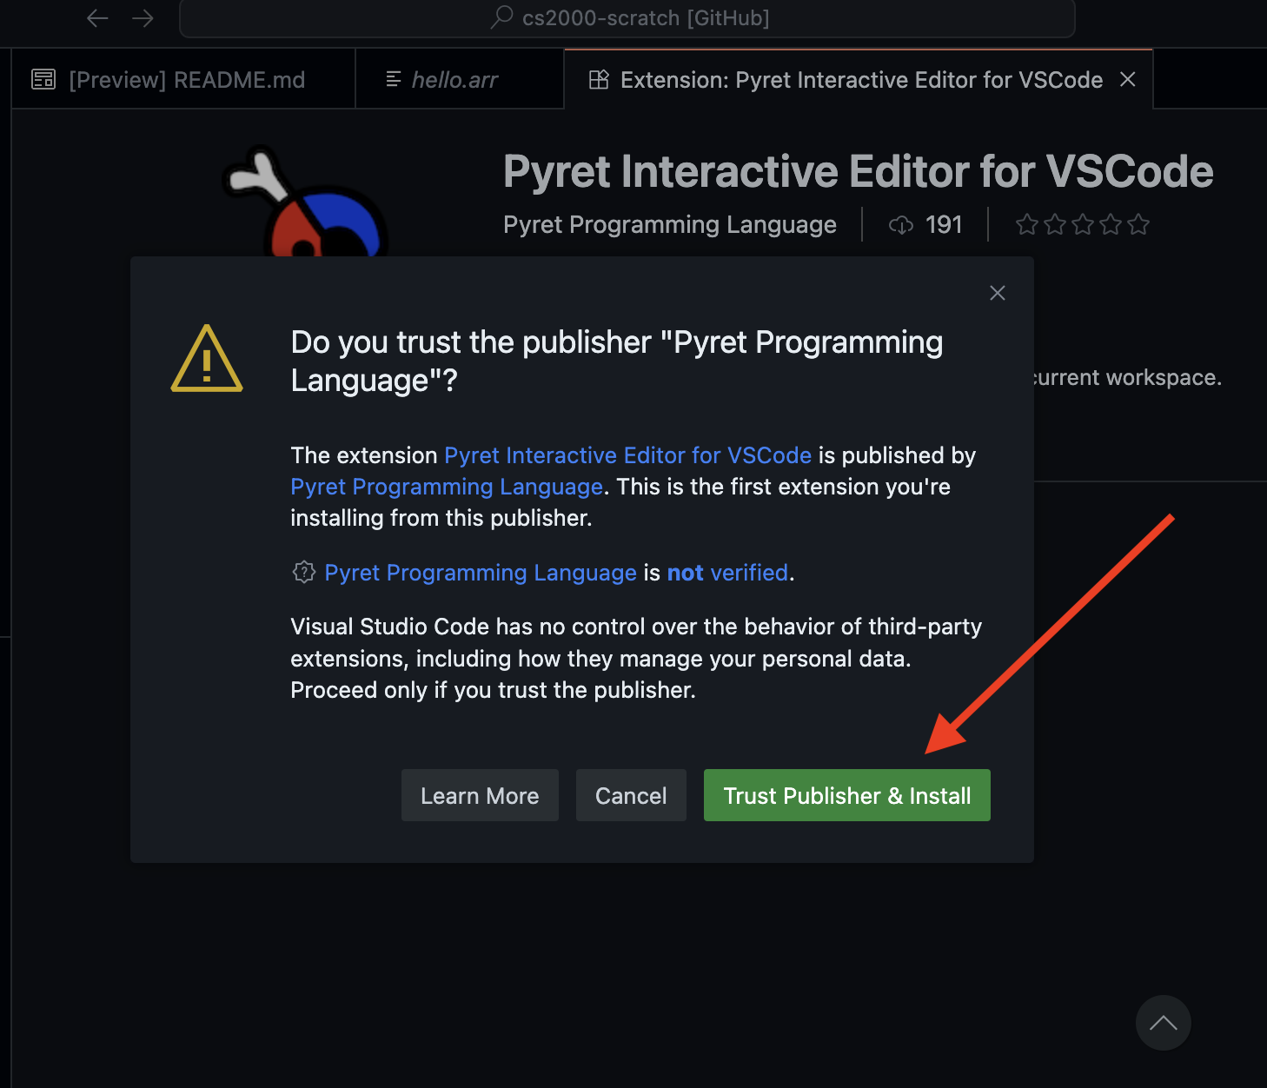Click the scroll-to-top chevron button
This screenshot has width=1267, height=1088.
coord(1164,1023)
